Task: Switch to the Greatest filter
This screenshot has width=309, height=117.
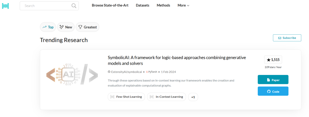Action: pos(87,27)
